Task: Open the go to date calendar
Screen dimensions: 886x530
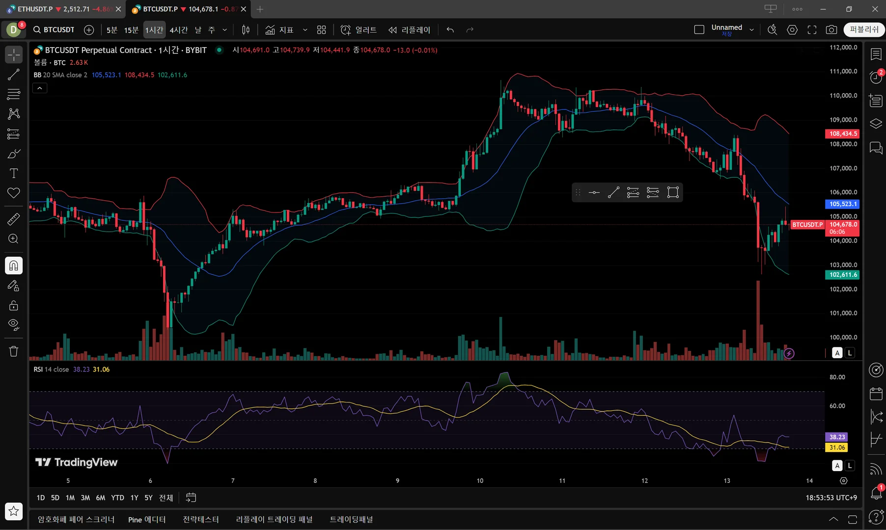Action: click(x=191, y=498)
